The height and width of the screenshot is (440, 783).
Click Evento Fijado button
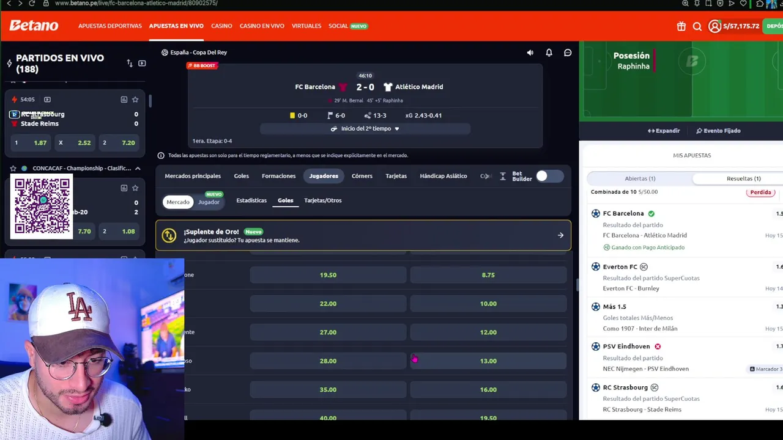[718, 131]
